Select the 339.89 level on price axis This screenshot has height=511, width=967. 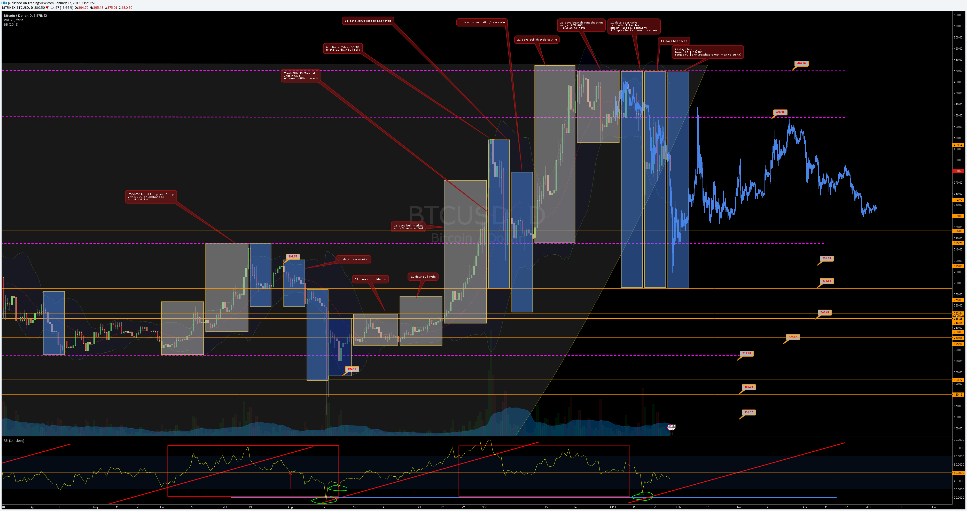tap(958, 216)
